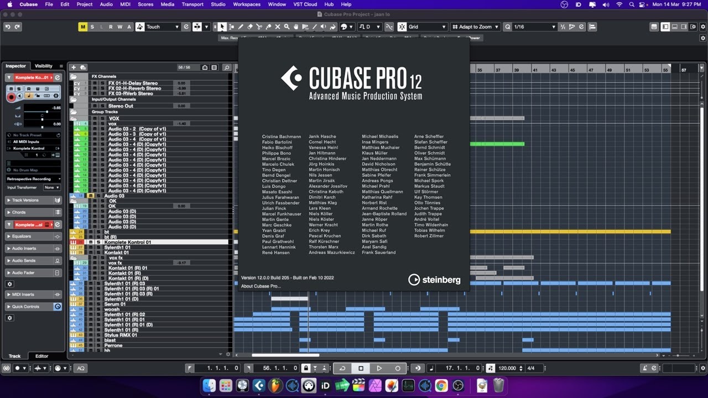Click the Add Track plus button
This screenshot has width=708, height=398.
(74, 67)
